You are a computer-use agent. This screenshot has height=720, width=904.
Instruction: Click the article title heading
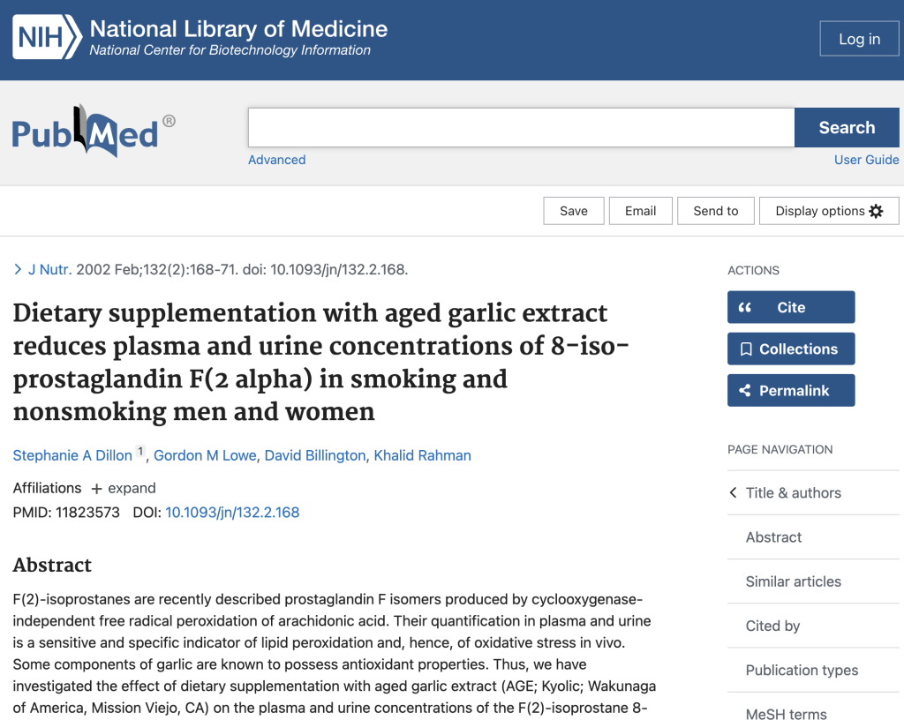(320, 363)
